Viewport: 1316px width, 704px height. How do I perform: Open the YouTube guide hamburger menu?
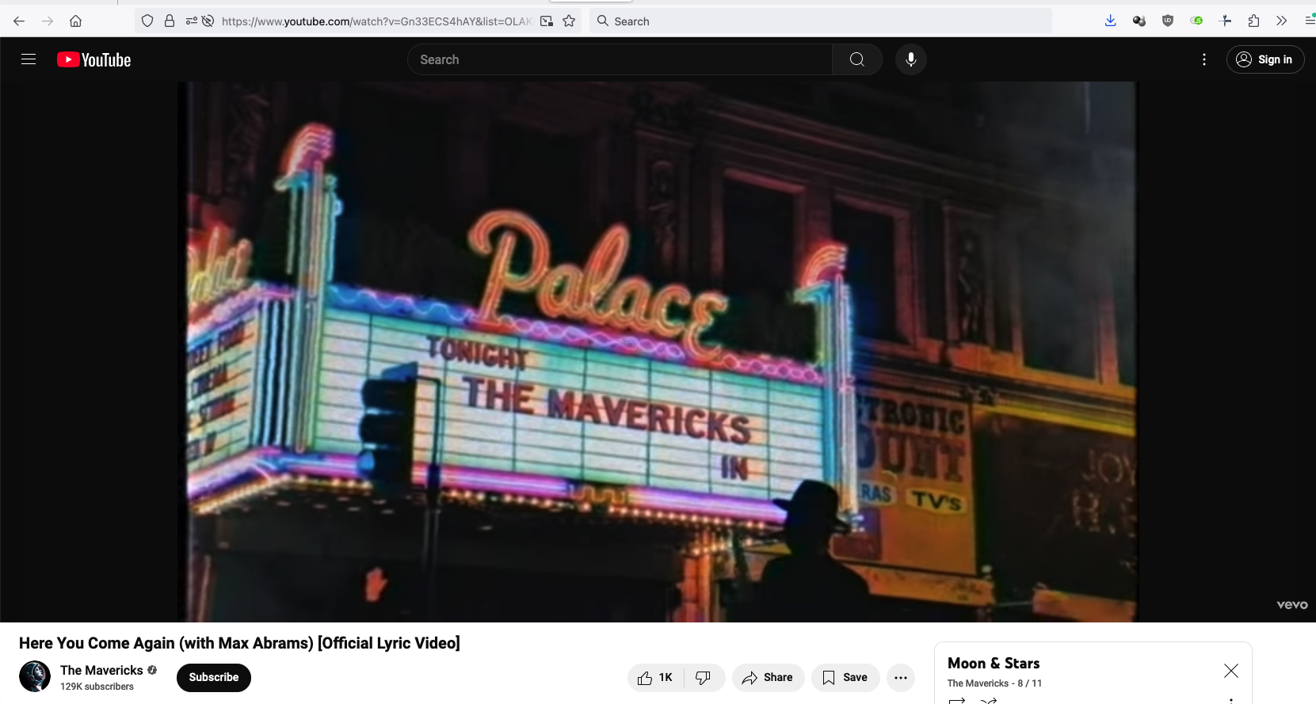coord(29,59)
